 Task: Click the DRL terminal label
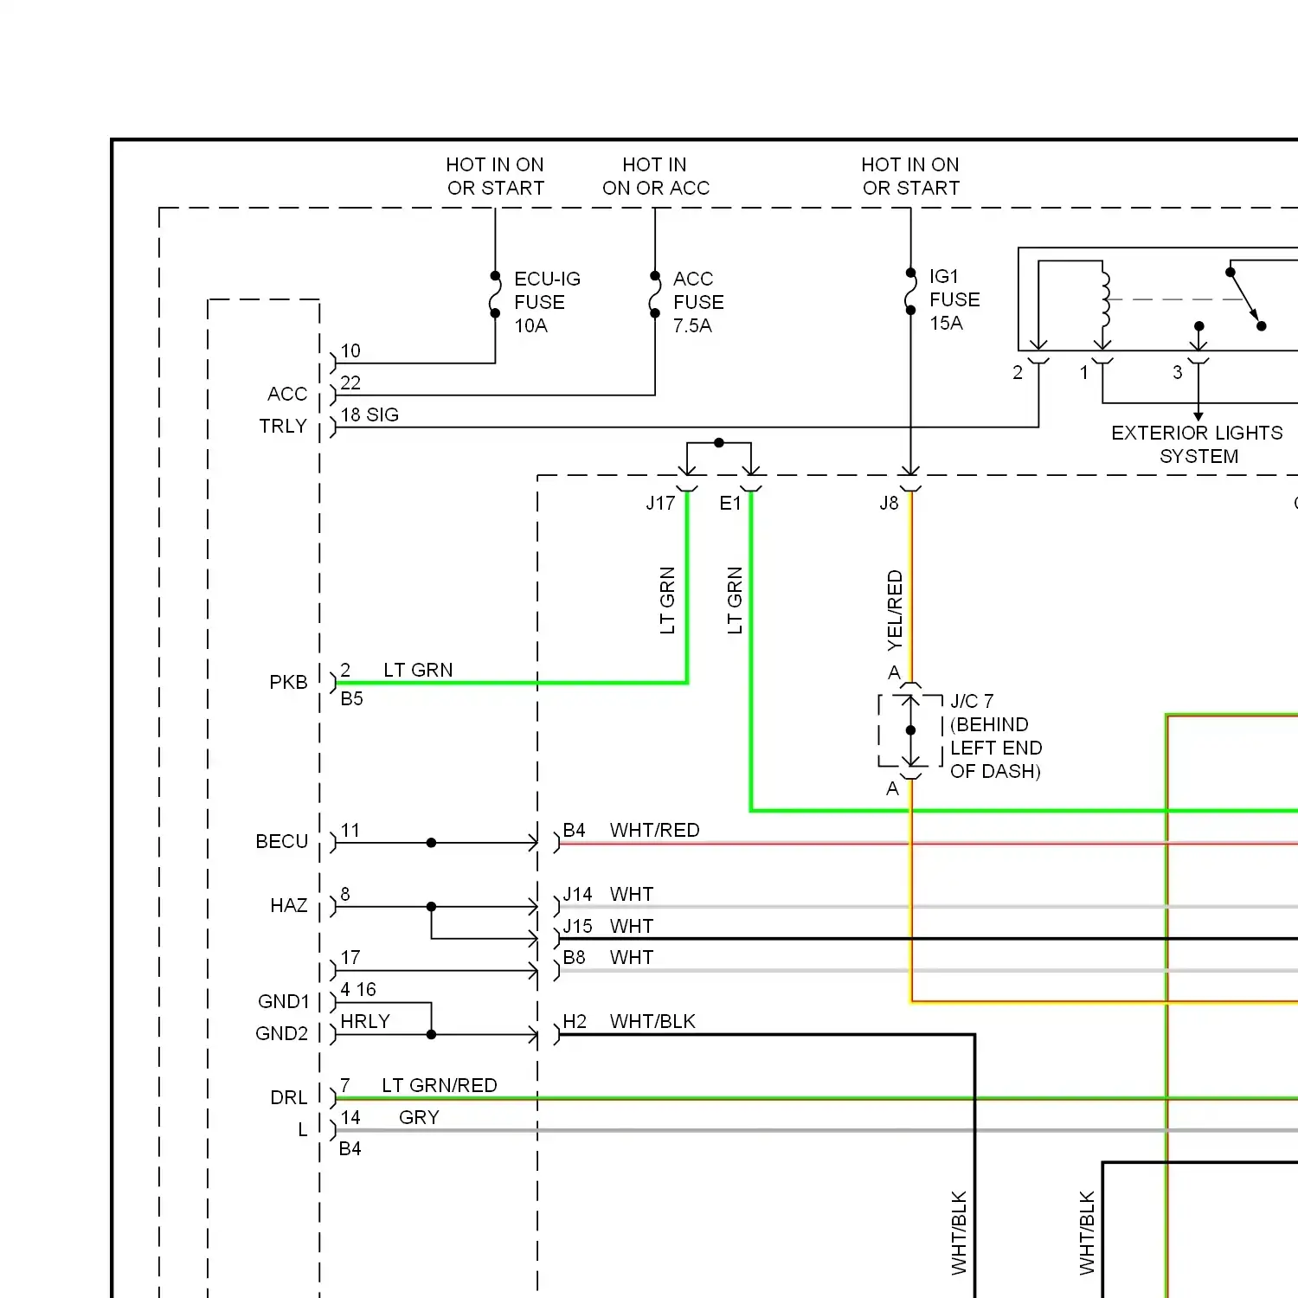point(288,1097)
